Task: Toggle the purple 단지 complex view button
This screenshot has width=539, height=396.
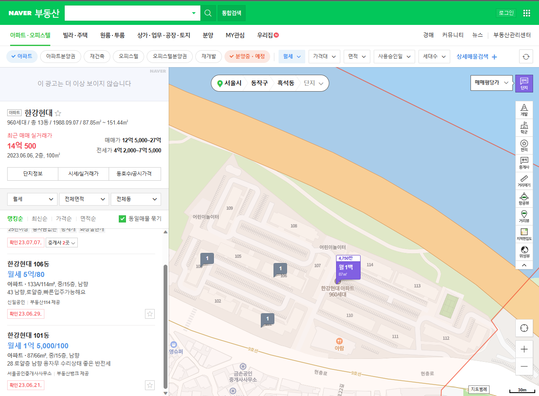Action: pos(524,83)
